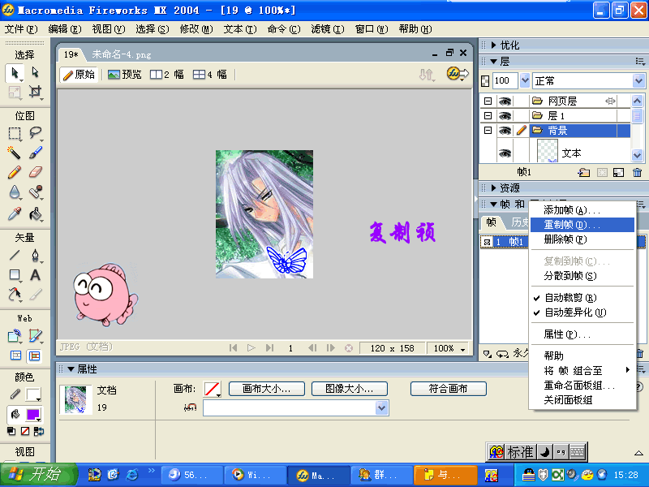Choose 重制帧 from context menu
Screen dimensions: 649x487
click(582, 225)
